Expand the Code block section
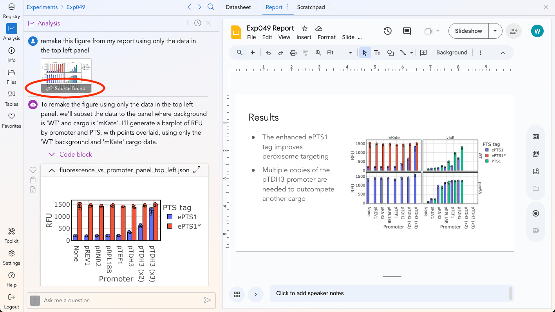This screenshot has width=555, height=312. tap(70, 154)
